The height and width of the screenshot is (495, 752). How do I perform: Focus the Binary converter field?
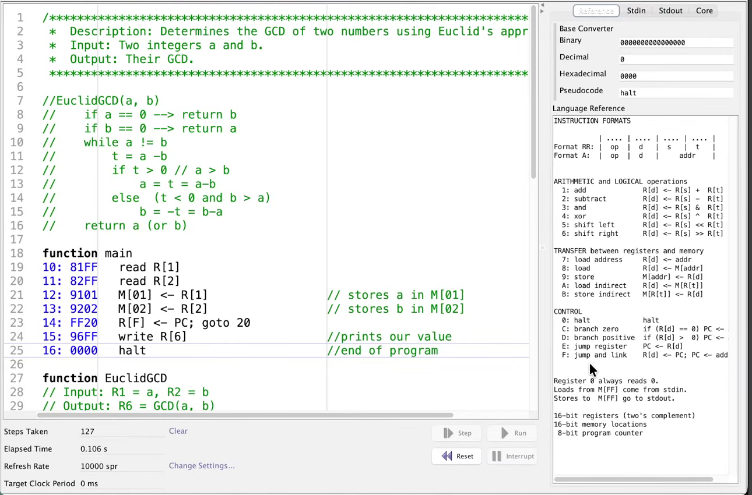(676, 43)
